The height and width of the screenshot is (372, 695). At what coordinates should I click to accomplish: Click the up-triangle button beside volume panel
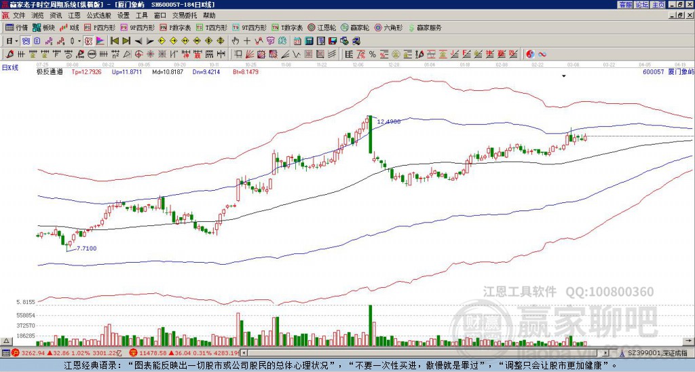pyautogui.click(x=7, y=341)
